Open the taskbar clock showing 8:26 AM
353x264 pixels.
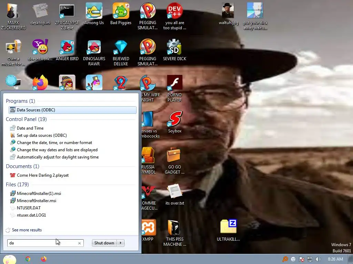(335, 259)
